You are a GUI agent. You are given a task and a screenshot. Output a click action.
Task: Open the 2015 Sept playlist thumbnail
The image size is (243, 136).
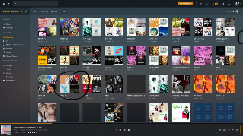(69, 27)
